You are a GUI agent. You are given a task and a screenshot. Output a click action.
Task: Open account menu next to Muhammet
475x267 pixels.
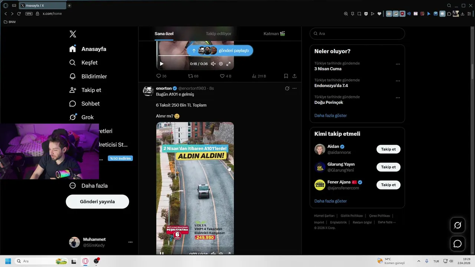point(130,242)
